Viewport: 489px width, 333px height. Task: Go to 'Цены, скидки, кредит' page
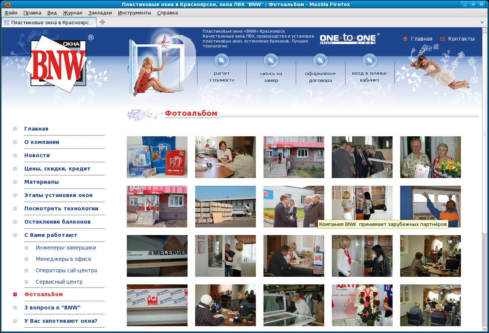57,169
